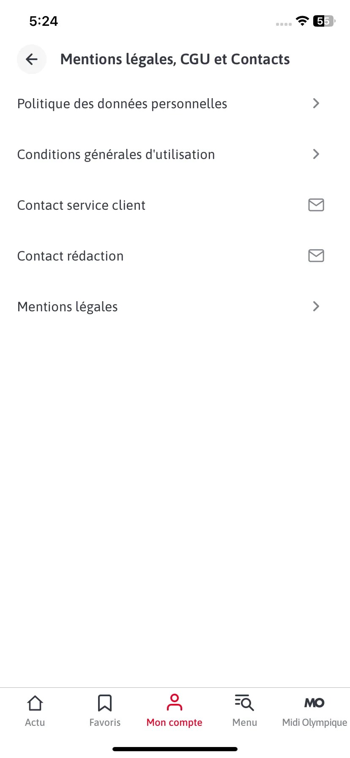Select the Mon compte person icon
350x758 pixels.
point(175,703)
